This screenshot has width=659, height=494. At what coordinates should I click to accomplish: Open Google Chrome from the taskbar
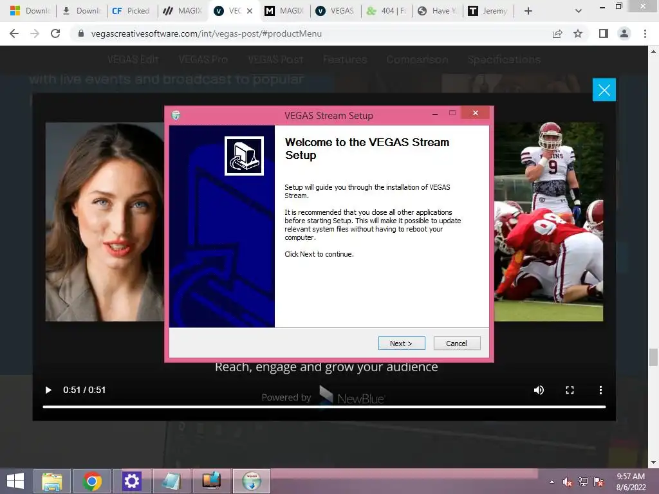[92, 481]
